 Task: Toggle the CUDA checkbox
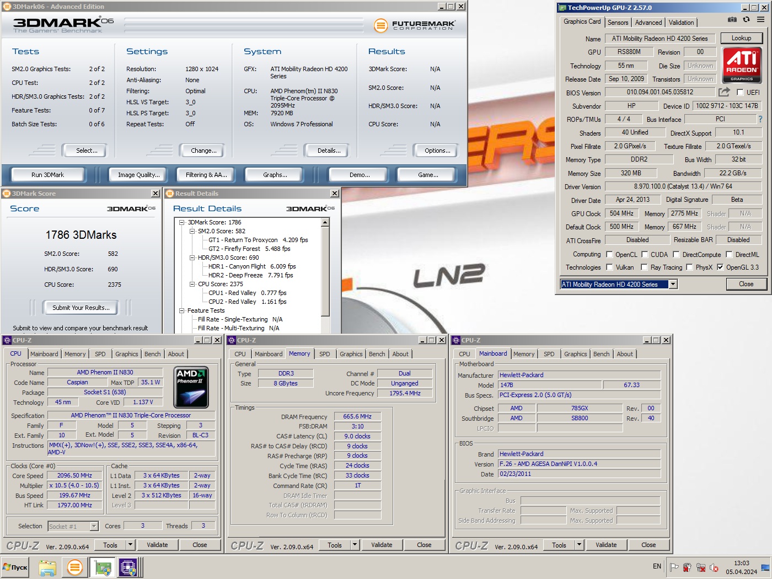coord(645,255)
